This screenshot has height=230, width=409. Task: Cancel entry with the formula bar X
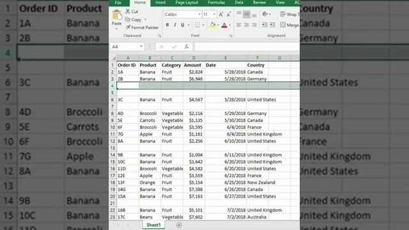(162, 47)
